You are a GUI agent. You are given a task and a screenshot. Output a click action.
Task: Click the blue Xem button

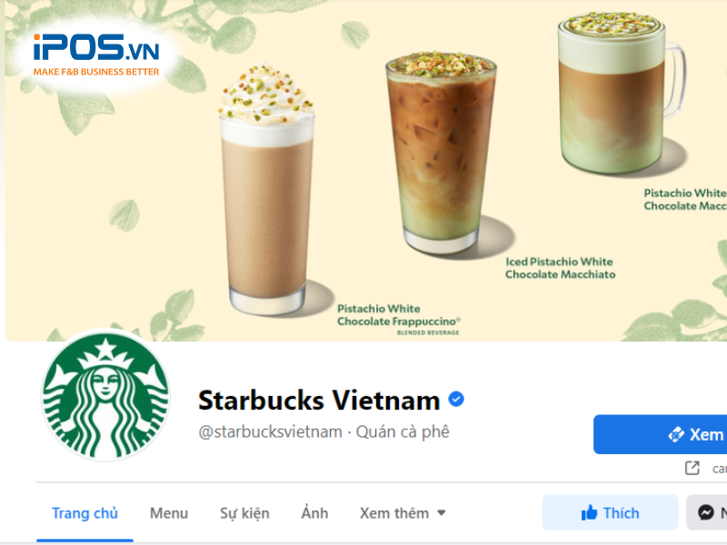pyautogui.click(x=661, y=434)
